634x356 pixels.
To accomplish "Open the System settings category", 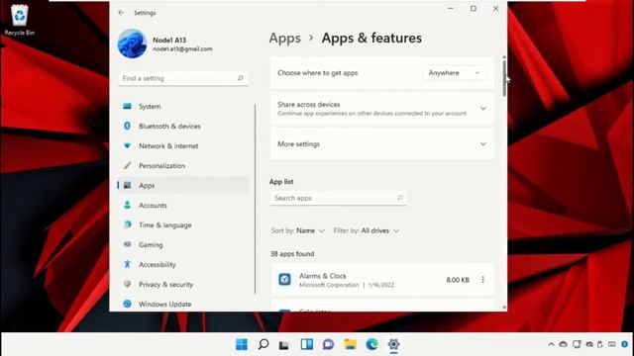I will click(x=183, y=106).
